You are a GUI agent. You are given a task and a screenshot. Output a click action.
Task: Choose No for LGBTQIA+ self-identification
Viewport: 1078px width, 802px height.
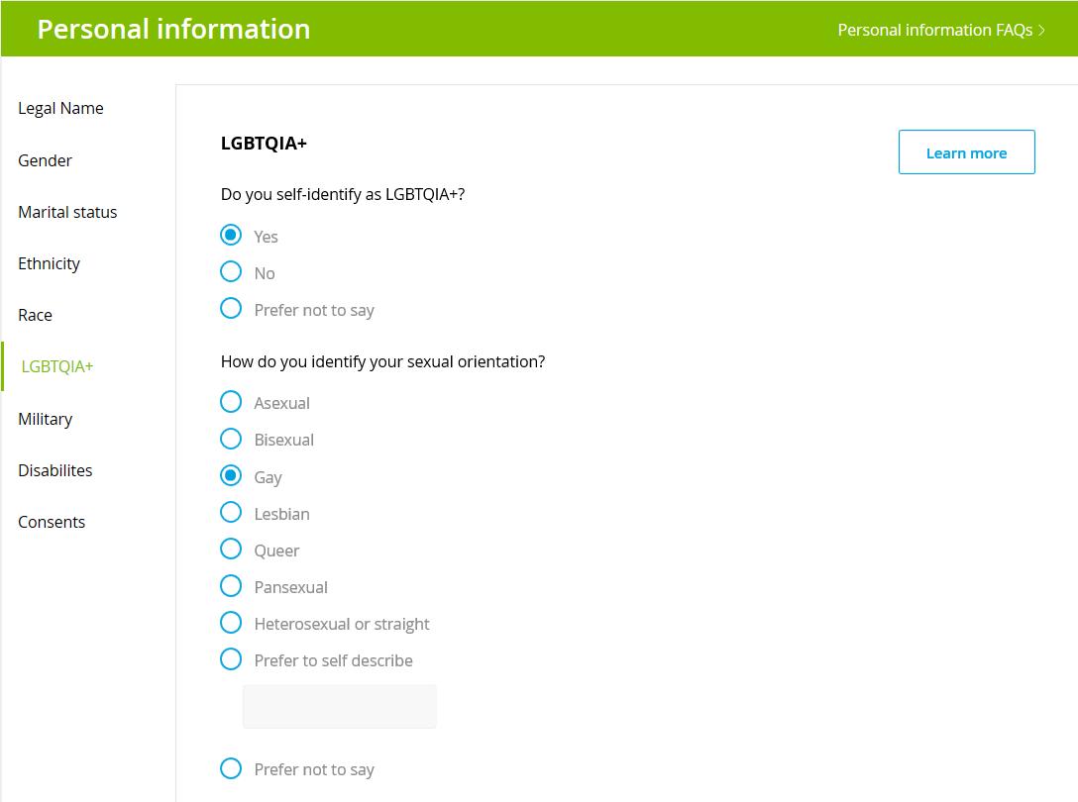pos(231,272)
